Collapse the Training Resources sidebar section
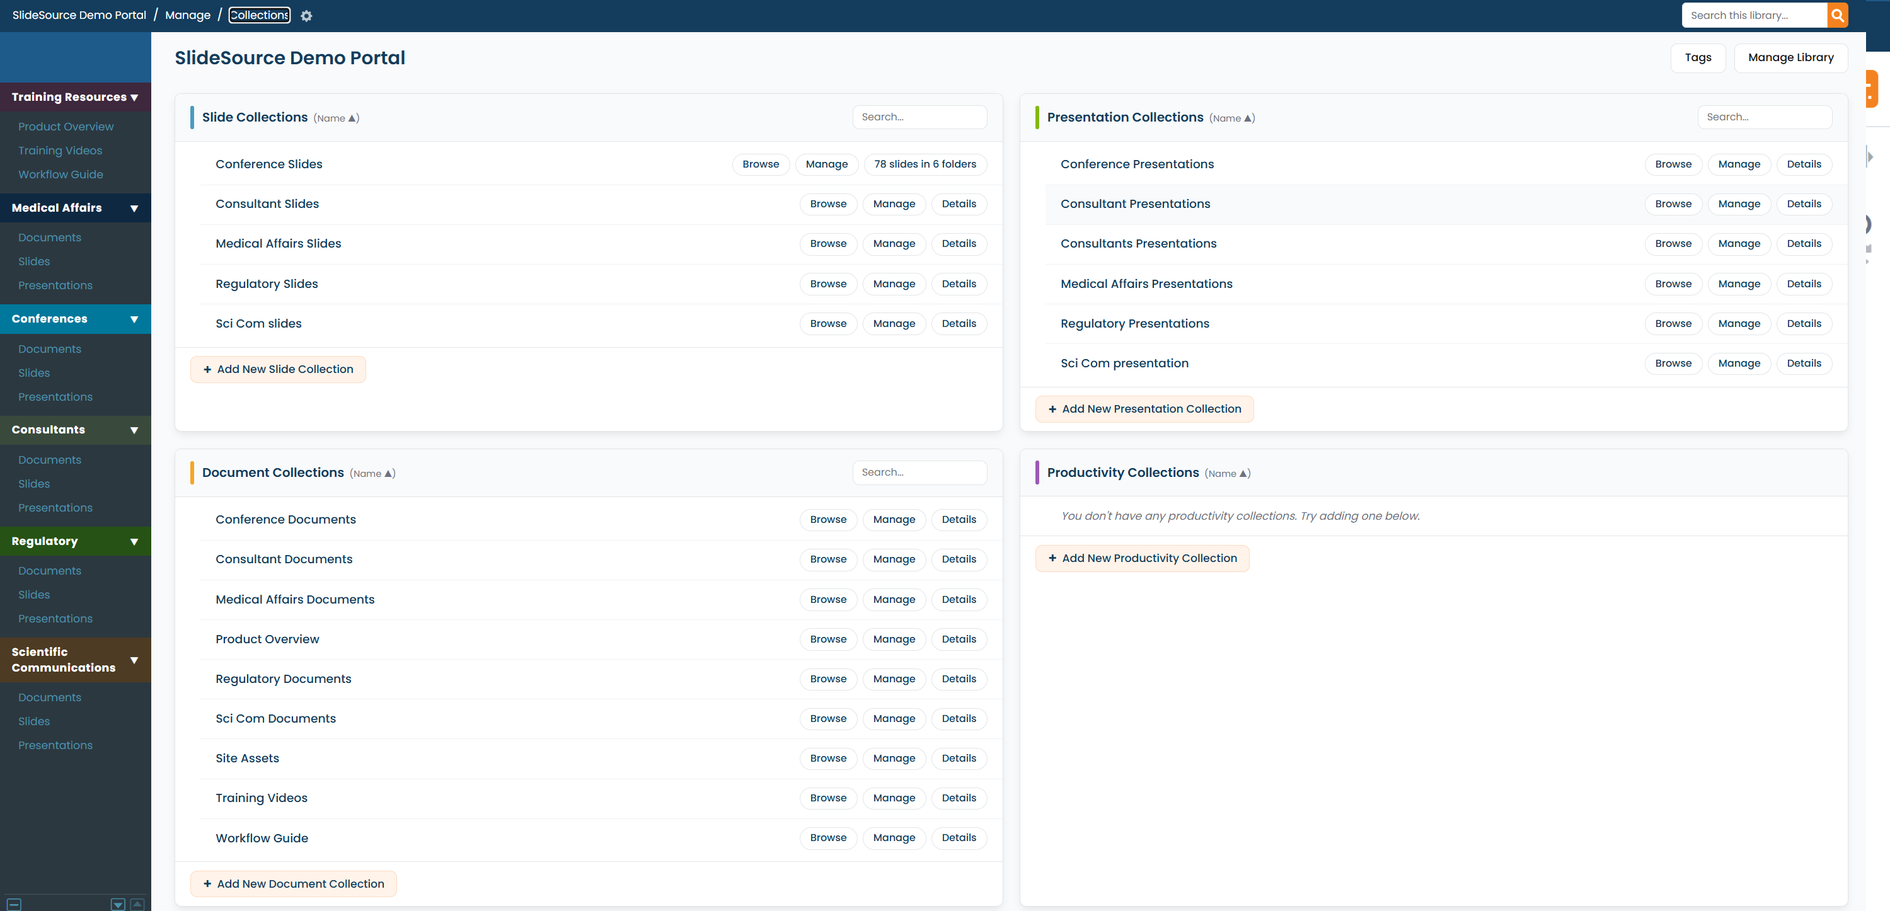The height and width of the screenshot is (911, 1890). (x=134, y=98)
